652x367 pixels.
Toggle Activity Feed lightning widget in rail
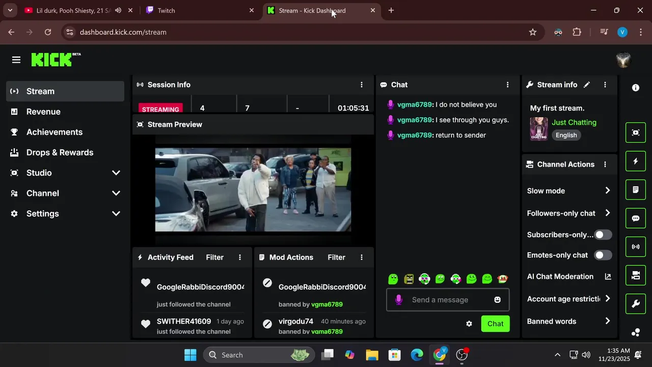pos(636,161)
